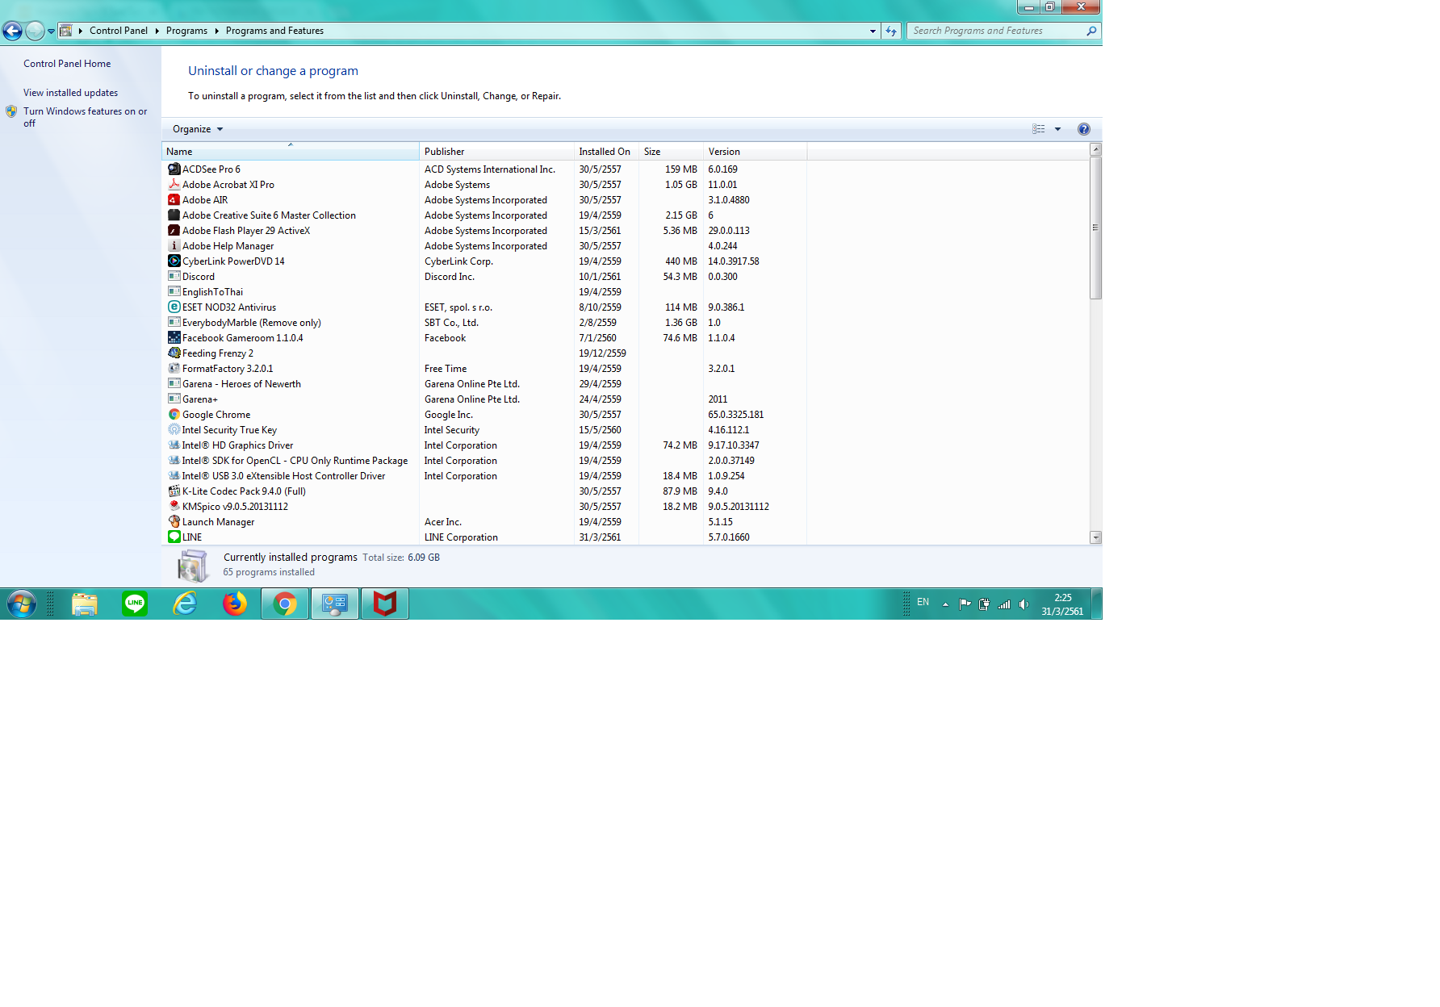
Task: Click the program list scrollbar thumb
Action: click(1095, 228)
